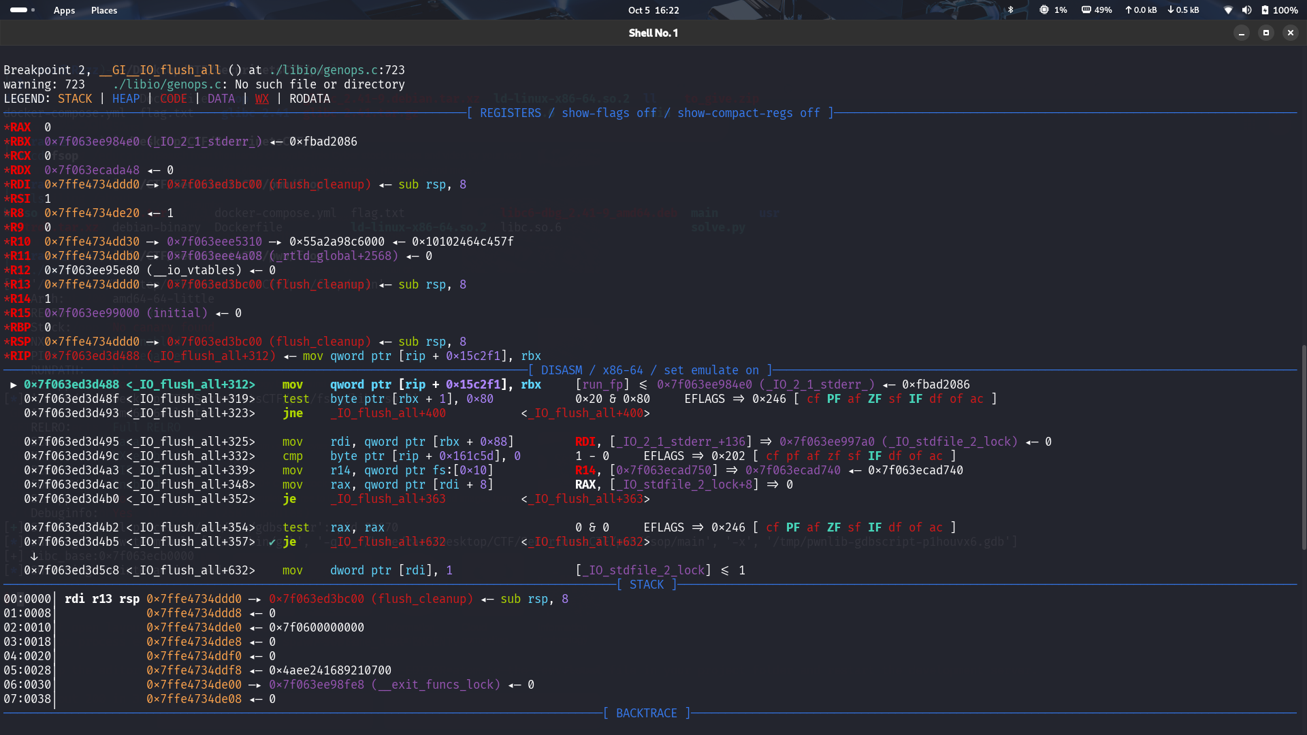Click the memory usage 49% indicator

1097,10
